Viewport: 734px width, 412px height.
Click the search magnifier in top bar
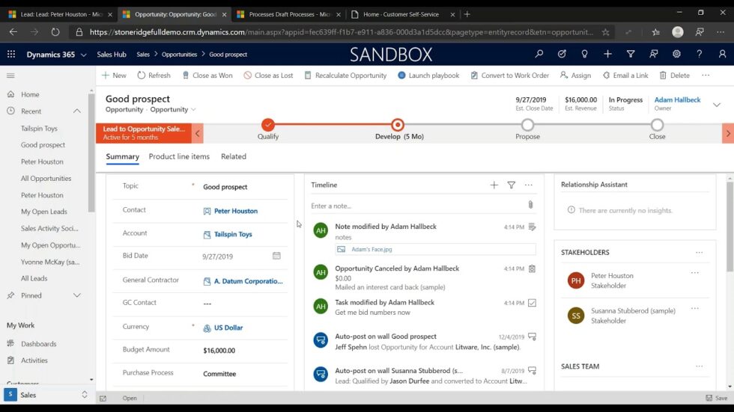pyautogui.click(x=539, y=54)
